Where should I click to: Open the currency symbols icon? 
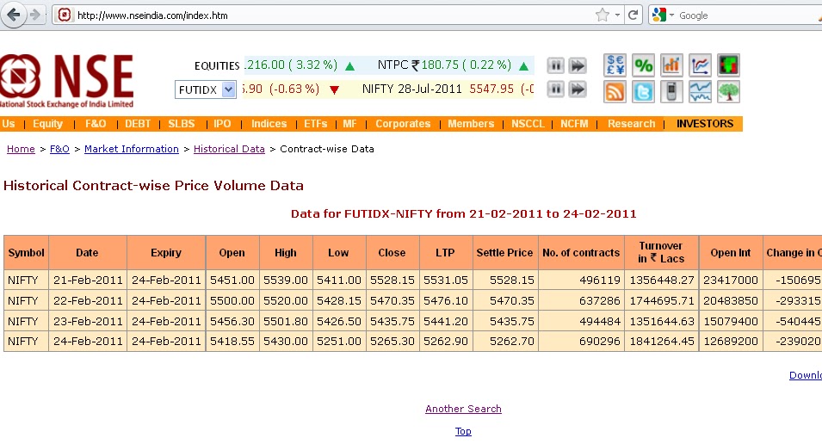pyautogui.click(x=615, y=65)
